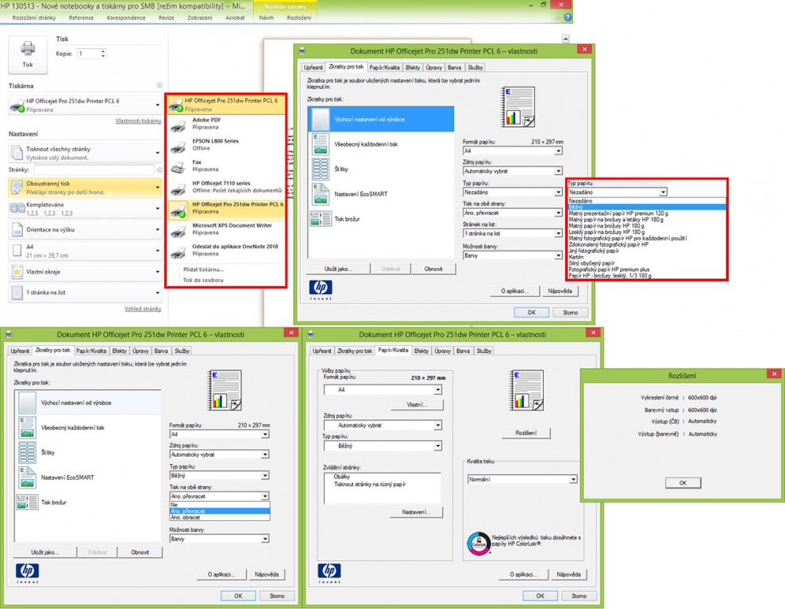This screenshot has width=785, height=609.
Task: Choose Fax printer in list
Action: click(226, 166)
